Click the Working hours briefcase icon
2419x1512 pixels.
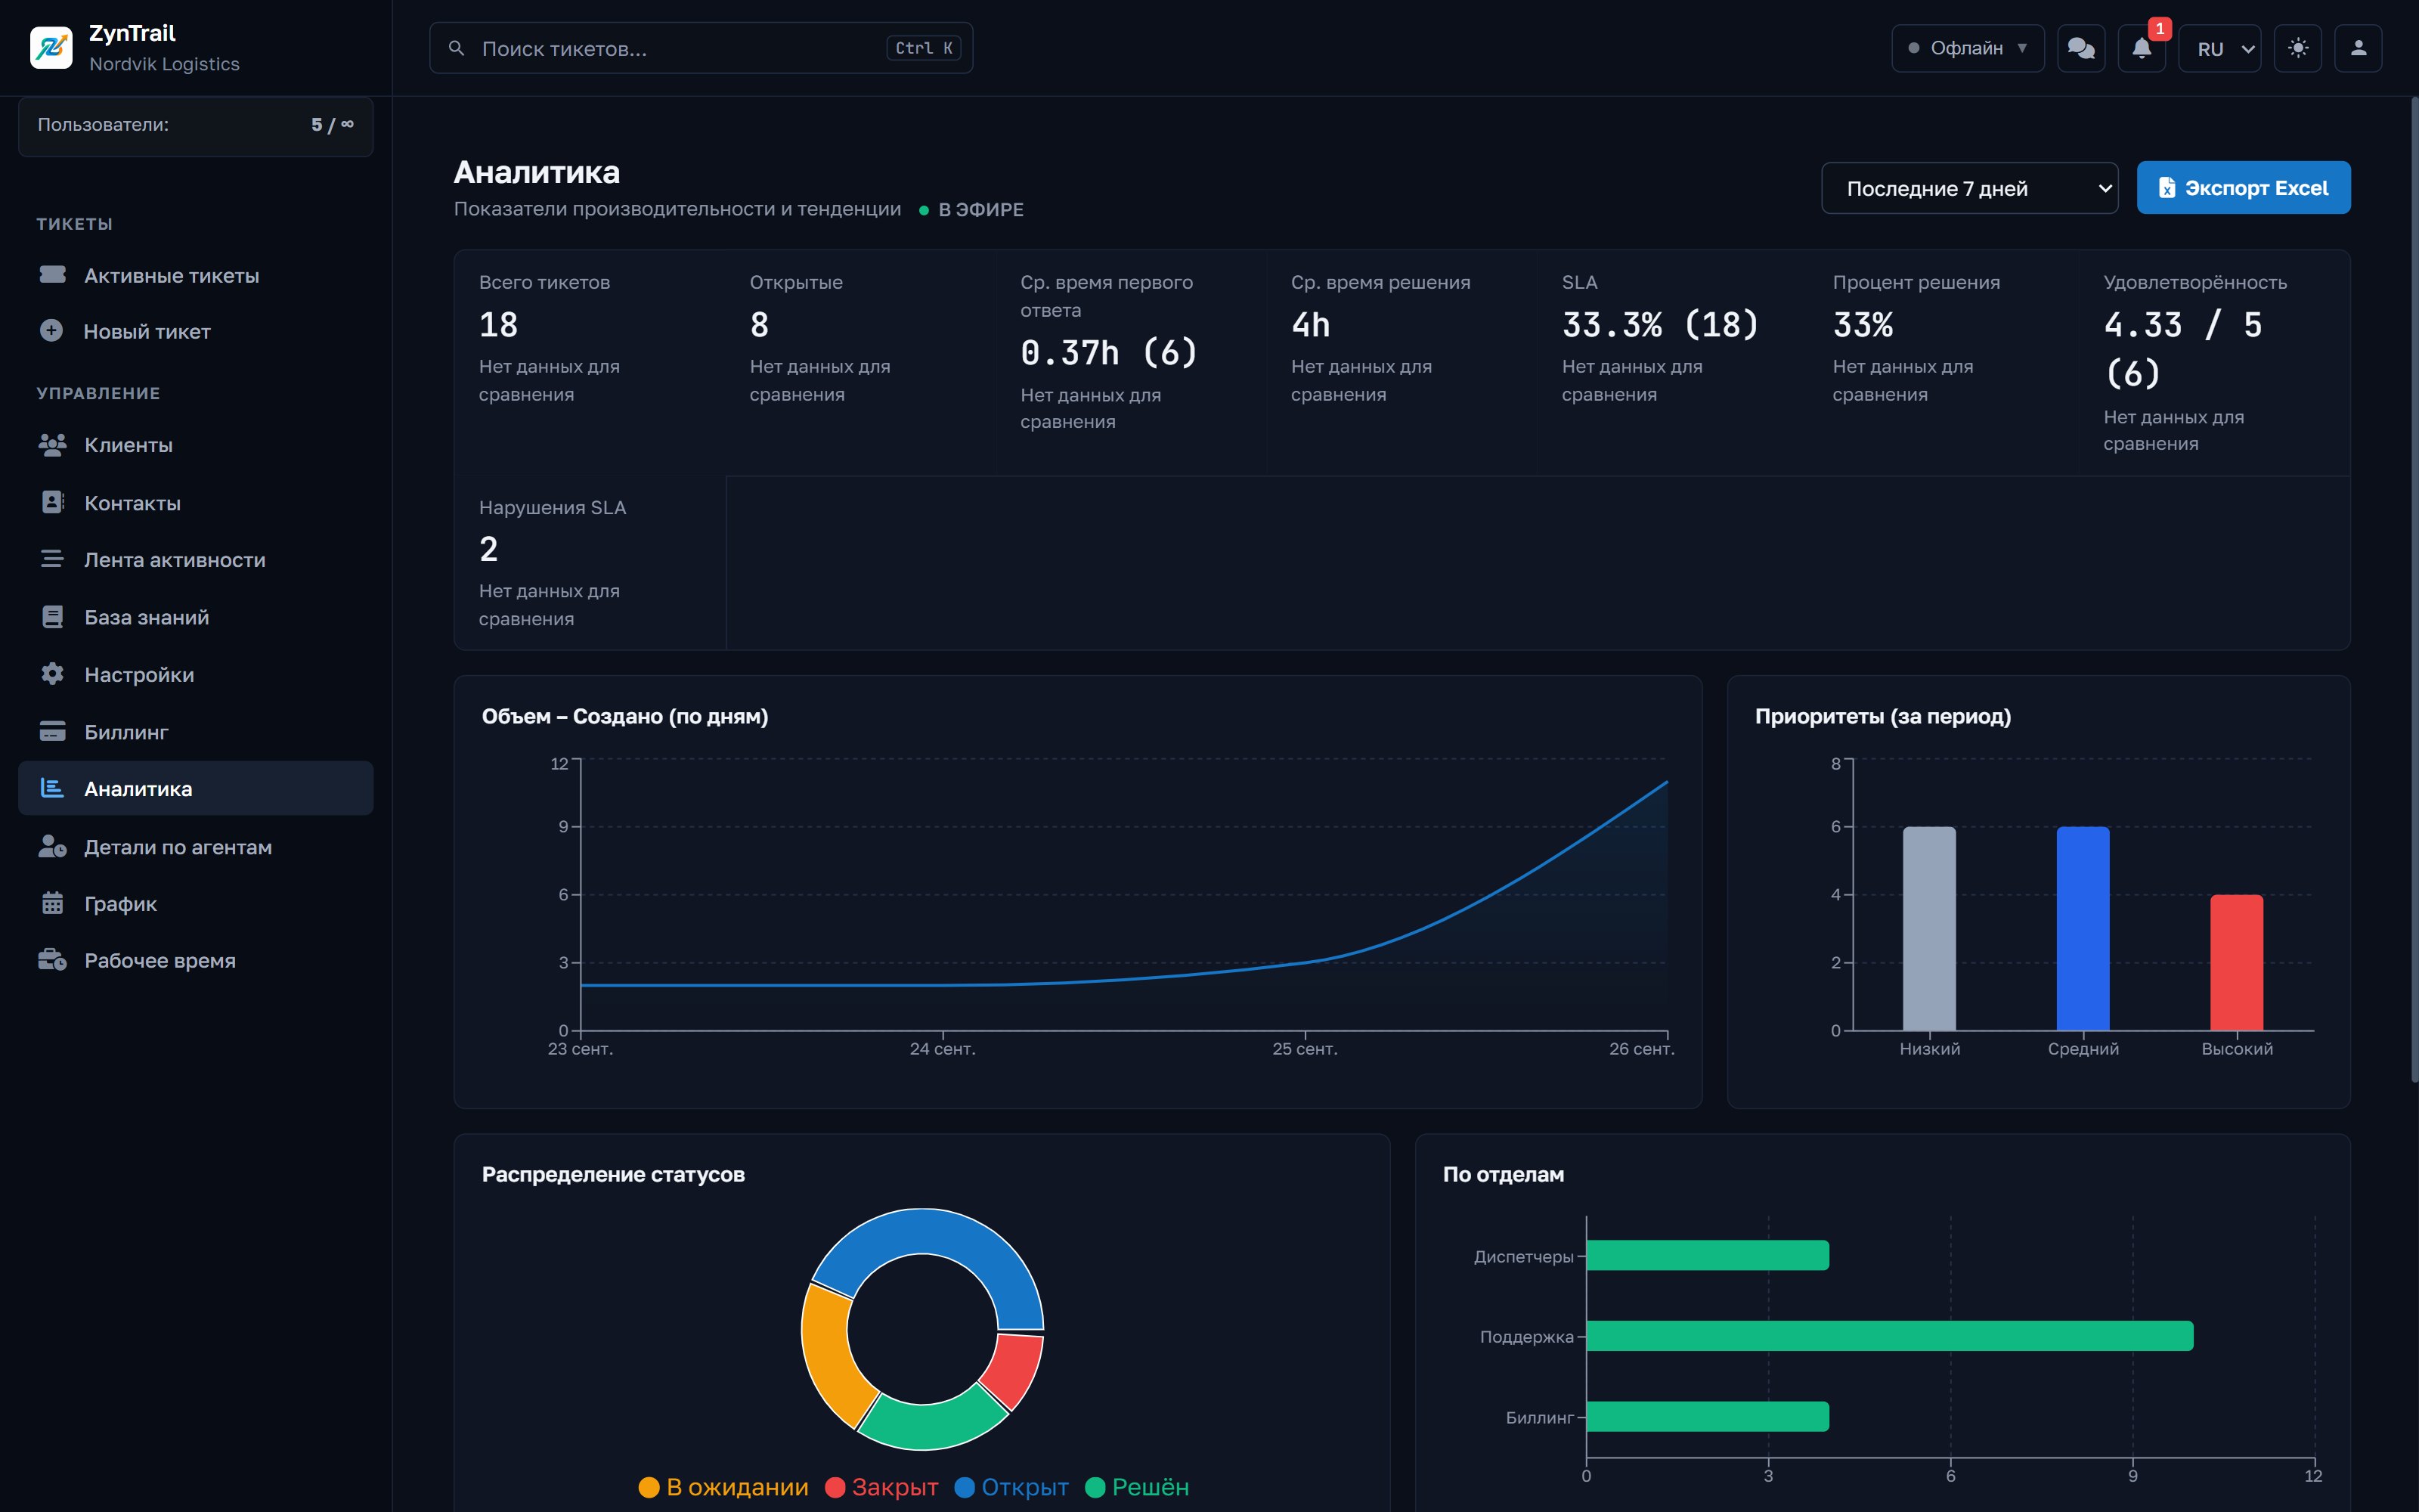[x=52, y=960]
